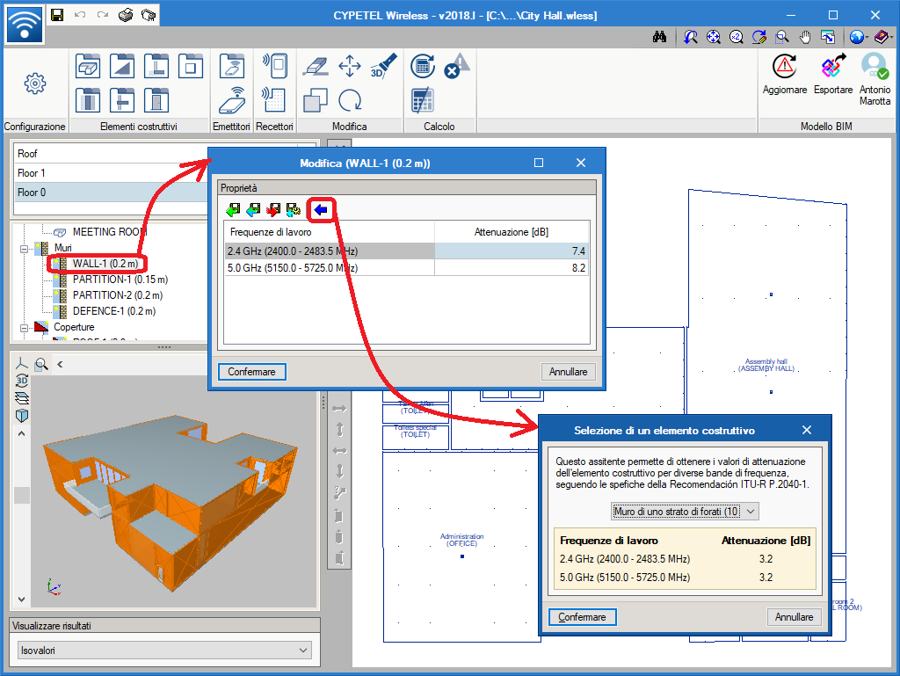The height and width of the screenshot is (676, 900).
Task: Cancel the Modifica WALL-1 dialog
Action: click(x=568, y=372)
